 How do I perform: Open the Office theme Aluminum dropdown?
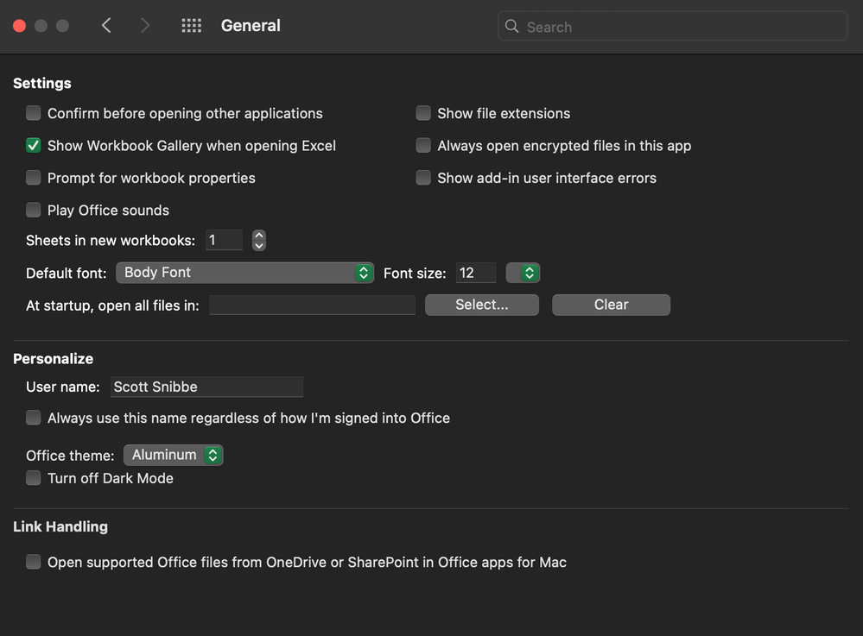coord(174,455)
